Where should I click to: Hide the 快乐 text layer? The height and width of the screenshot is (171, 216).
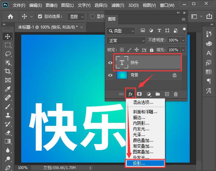110,63
